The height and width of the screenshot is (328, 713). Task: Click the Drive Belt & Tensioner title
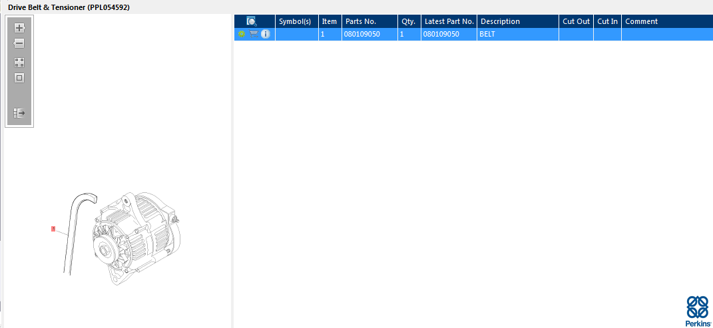pyautogui.click(x=69, y=8)
